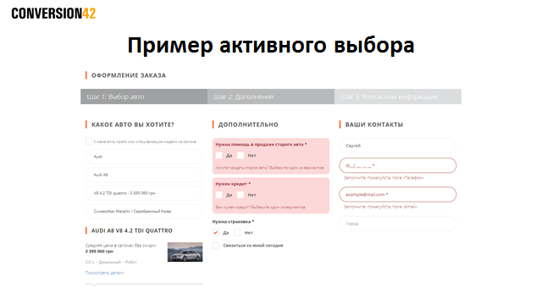This screenshot has height=305, width=542.
Task: Open the 'Посмотреть детали' link
Action: pyautogui.click(x=104, y=273)
